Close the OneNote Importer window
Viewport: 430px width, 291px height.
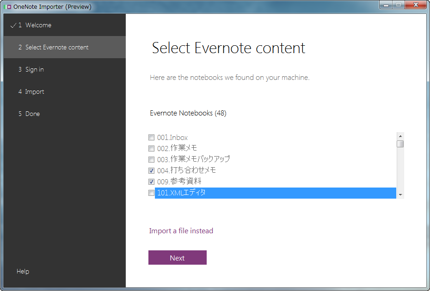click(416, 5)
